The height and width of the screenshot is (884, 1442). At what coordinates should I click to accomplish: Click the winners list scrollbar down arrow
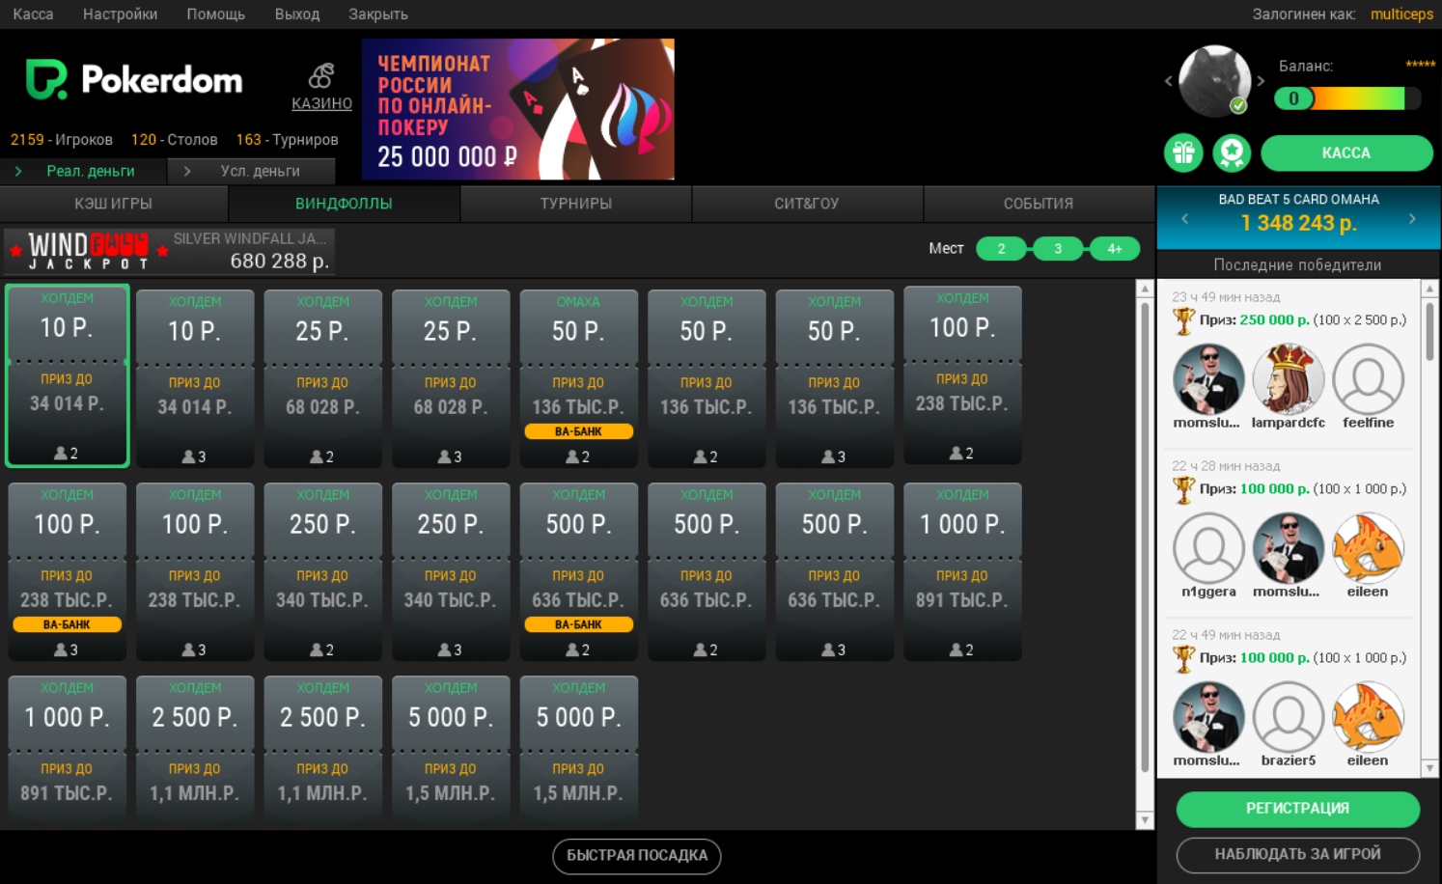tap(1429, 768)
